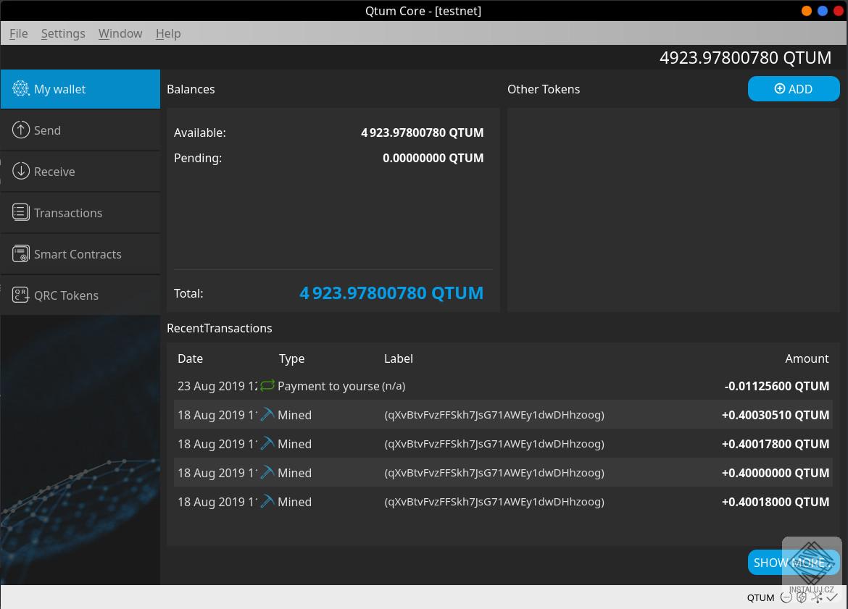848x609 pixels.
Task: Click the sync checkmark status icon
Action: pos(832,597)
